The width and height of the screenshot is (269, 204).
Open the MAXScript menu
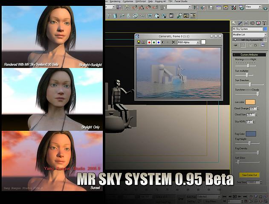point(141,1)
